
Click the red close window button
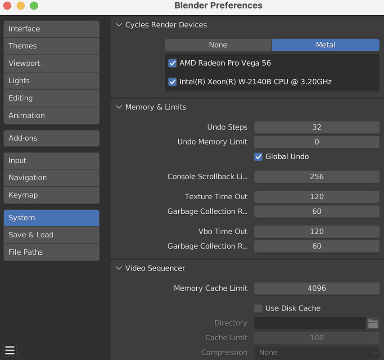click(7, 5)
